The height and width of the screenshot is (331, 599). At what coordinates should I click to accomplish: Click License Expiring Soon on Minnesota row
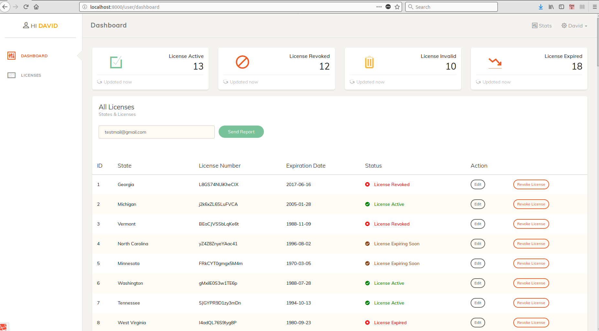click(397, 263)
